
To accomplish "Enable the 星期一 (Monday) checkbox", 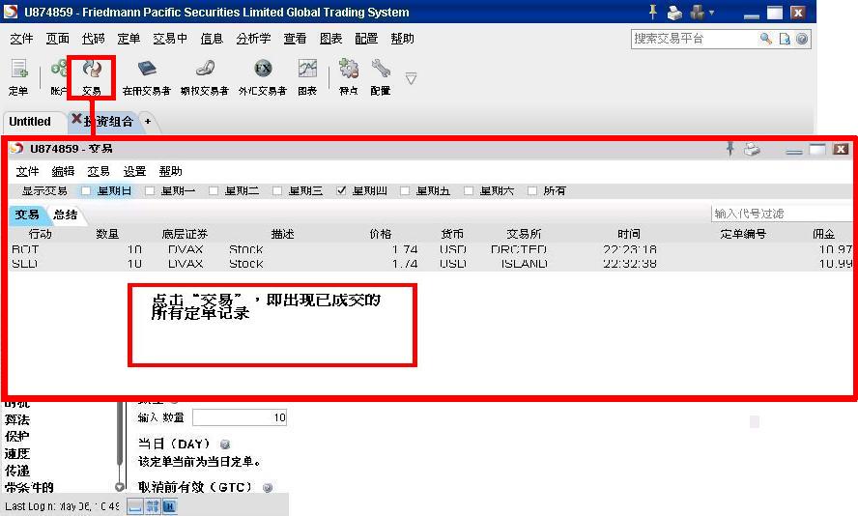I will (150, 191).
